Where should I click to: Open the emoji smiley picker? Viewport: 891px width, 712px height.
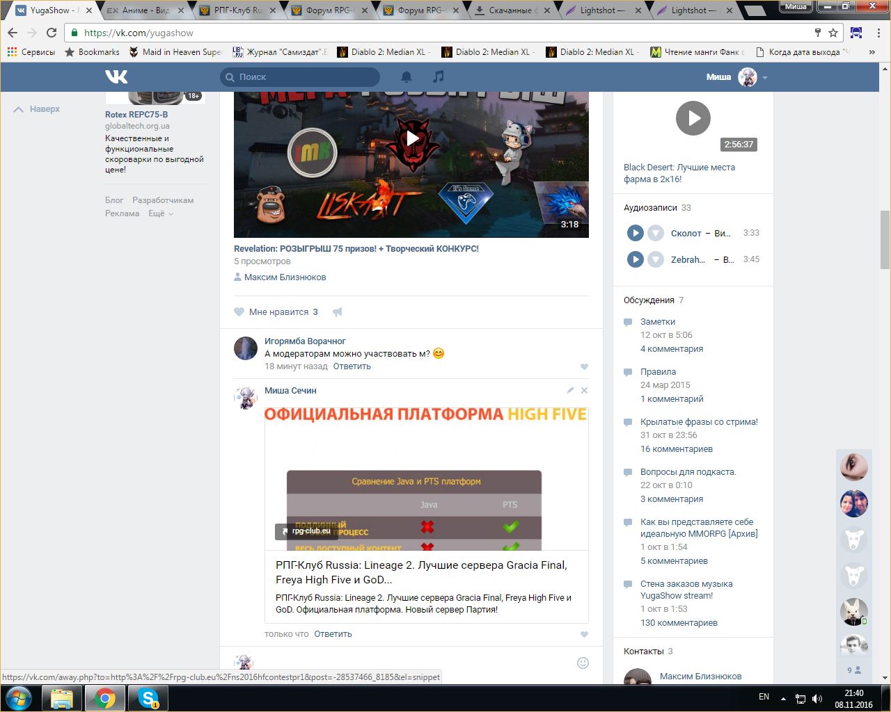click(x=583, y=663)
